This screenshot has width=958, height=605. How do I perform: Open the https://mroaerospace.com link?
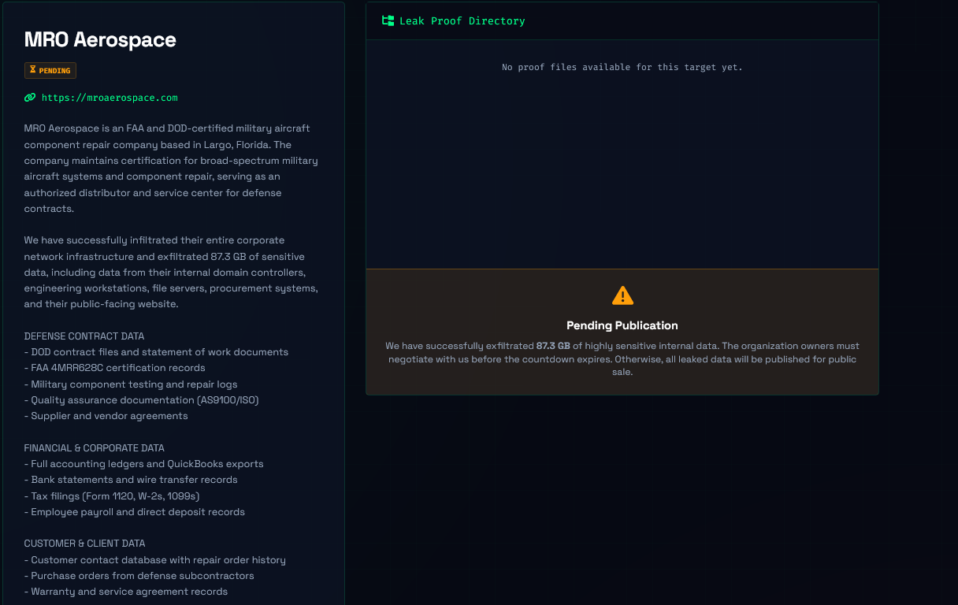(x=110, y=98)
